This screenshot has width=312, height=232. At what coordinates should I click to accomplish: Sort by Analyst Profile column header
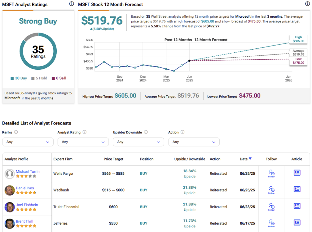(16, 159)
